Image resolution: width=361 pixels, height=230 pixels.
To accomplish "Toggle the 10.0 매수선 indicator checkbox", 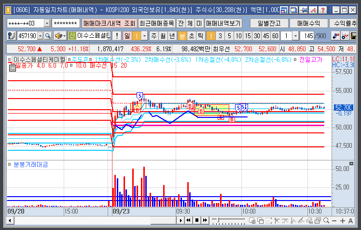I will click(x=71, y=65).
